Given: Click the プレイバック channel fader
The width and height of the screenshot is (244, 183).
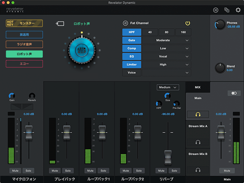Looking at the screenshot, I should coord(67,132).
